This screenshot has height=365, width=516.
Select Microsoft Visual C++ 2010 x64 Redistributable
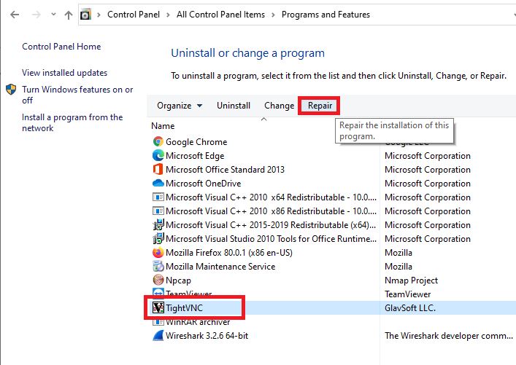(x=271, y=197)
